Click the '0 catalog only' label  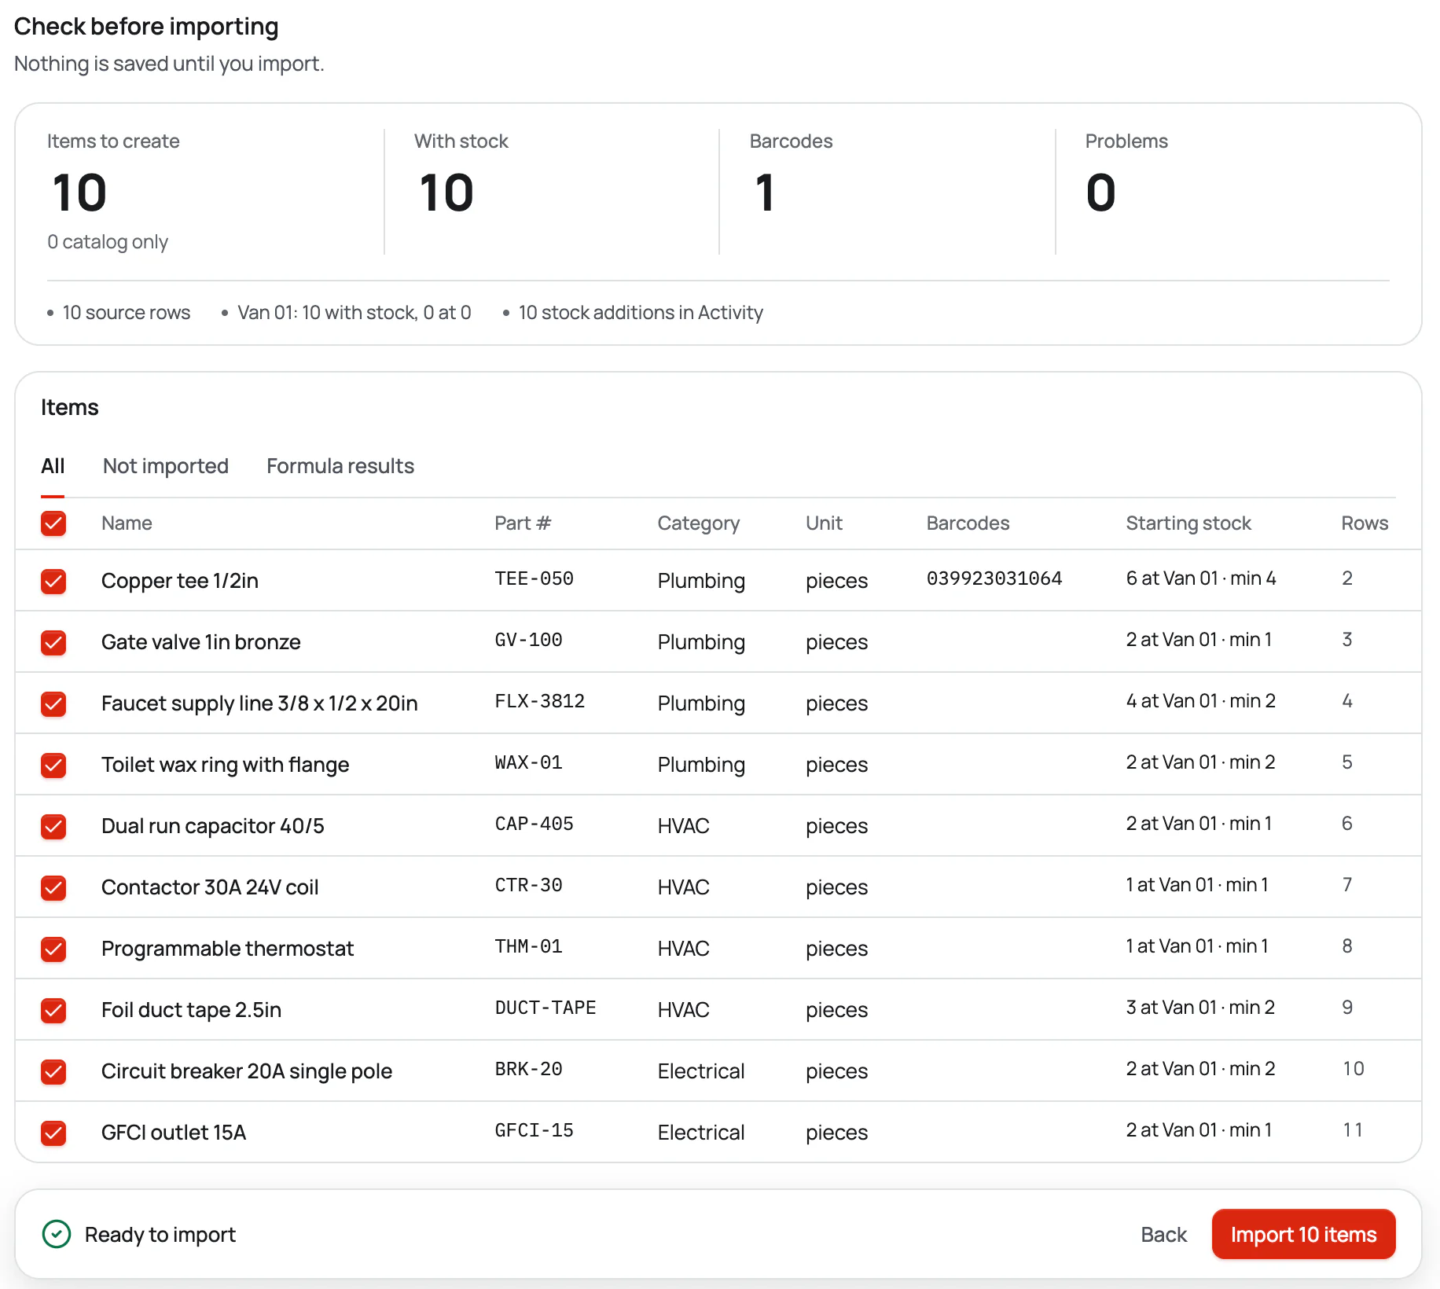tap(108, 242)
